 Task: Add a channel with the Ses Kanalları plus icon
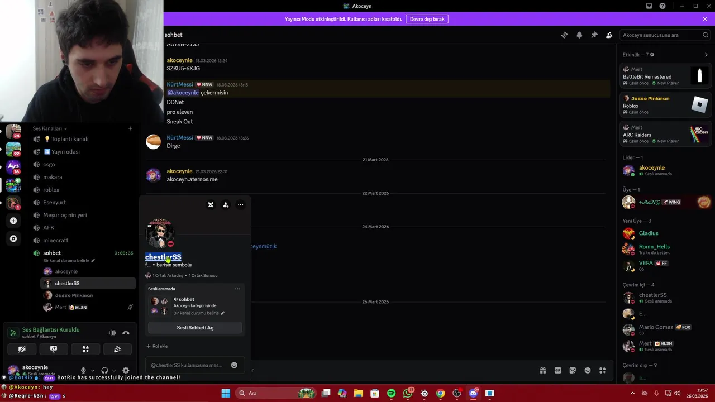tap(130, 128)
